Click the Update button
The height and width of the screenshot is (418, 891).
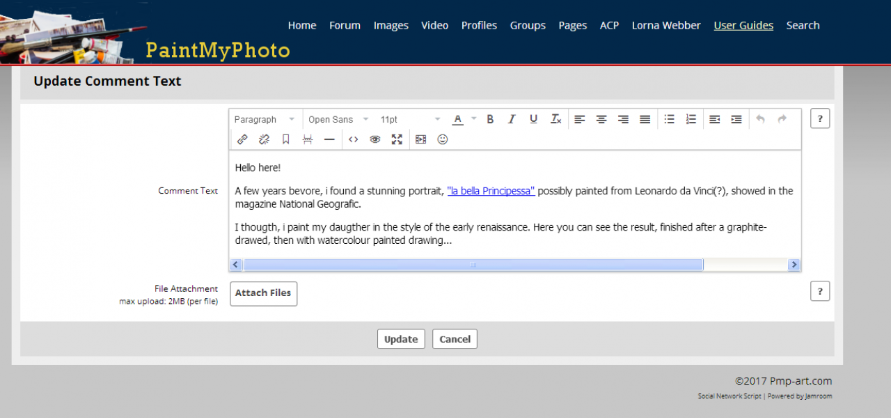click(x=401, y=339)
